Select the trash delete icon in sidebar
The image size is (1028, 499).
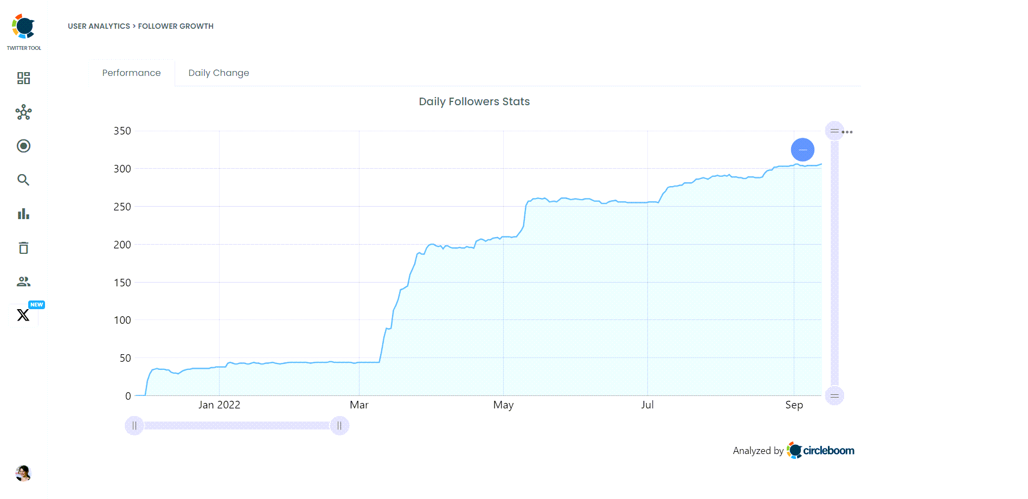click(23, 248)
